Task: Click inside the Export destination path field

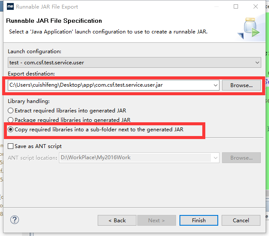Action: pyautogui.click(x=110, y=85)
